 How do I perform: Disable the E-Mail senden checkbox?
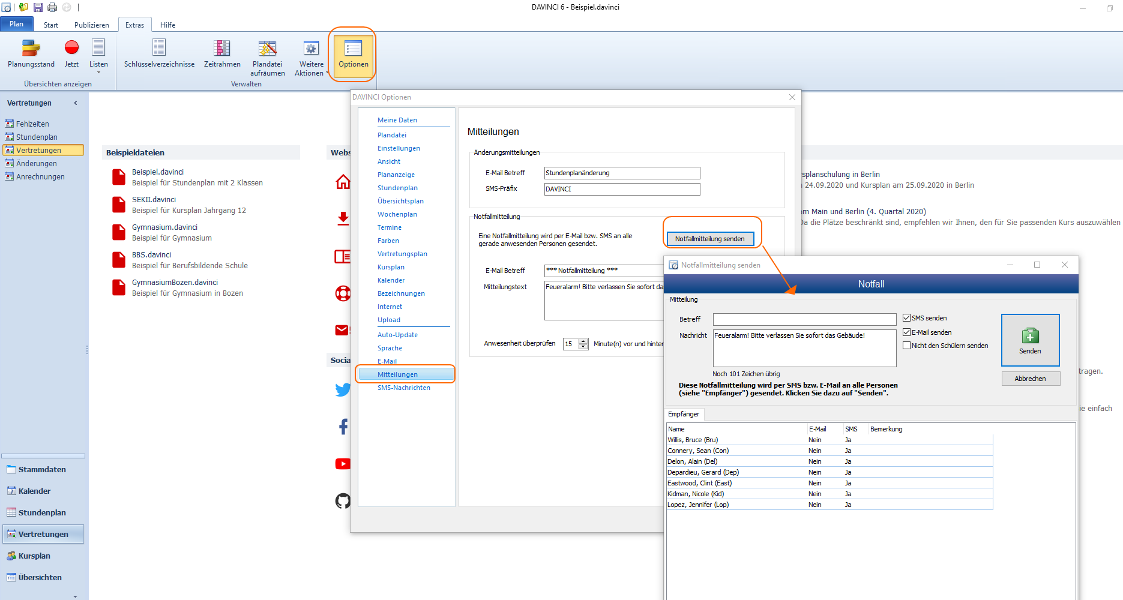[x=907, y=332]
